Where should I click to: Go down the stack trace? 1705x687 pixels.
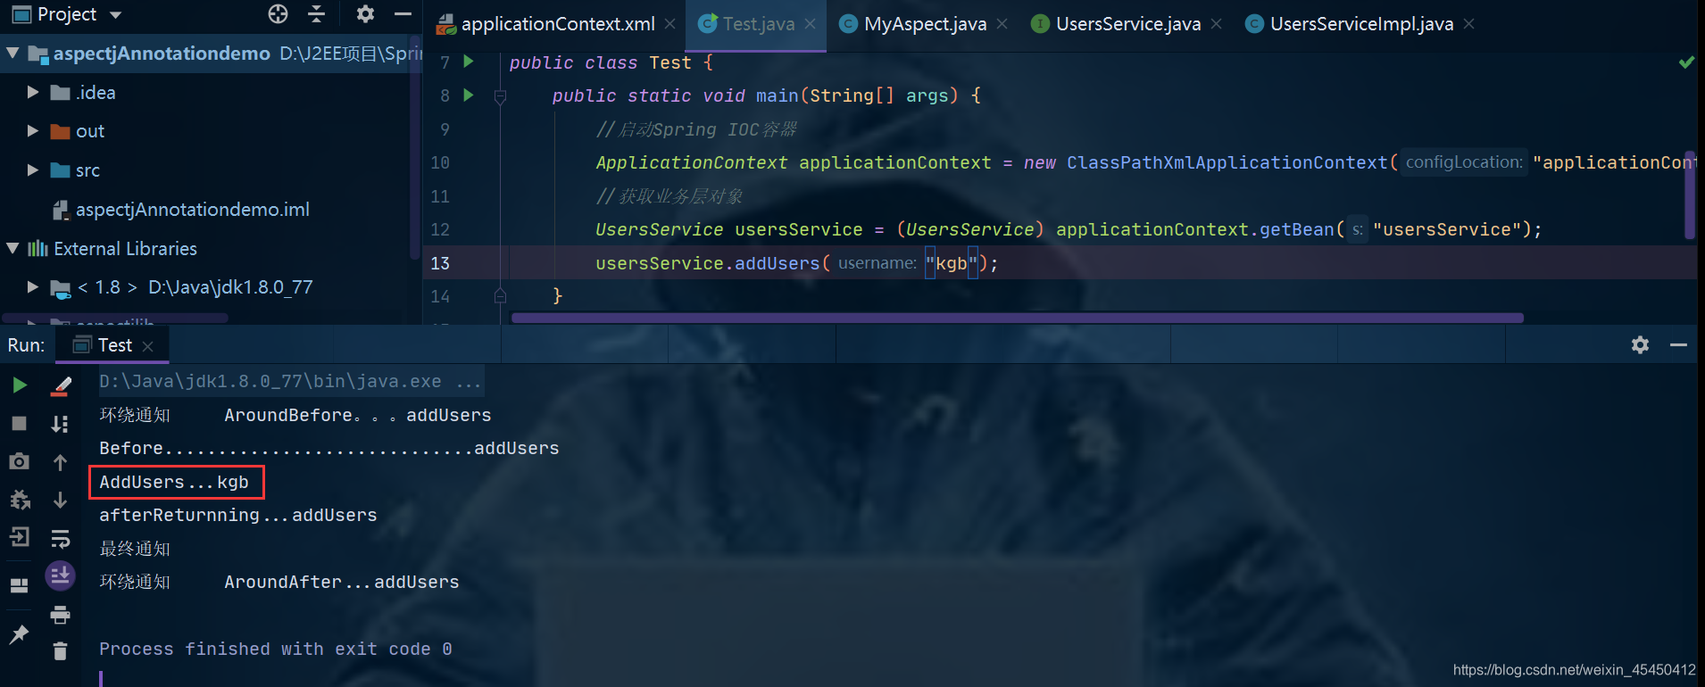click(60, 500)
